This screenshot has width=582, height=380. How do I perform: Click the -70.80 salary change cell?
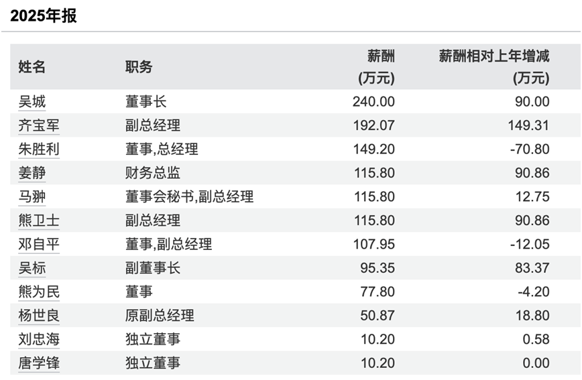coord(530,149)
